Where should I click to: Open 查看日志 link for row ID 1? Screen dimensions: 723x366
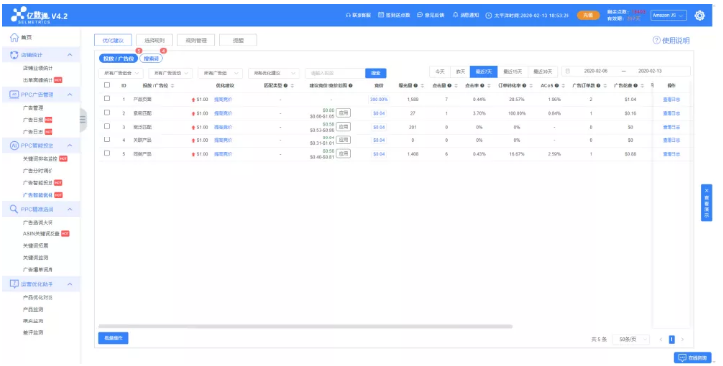(x=671, y=100)
